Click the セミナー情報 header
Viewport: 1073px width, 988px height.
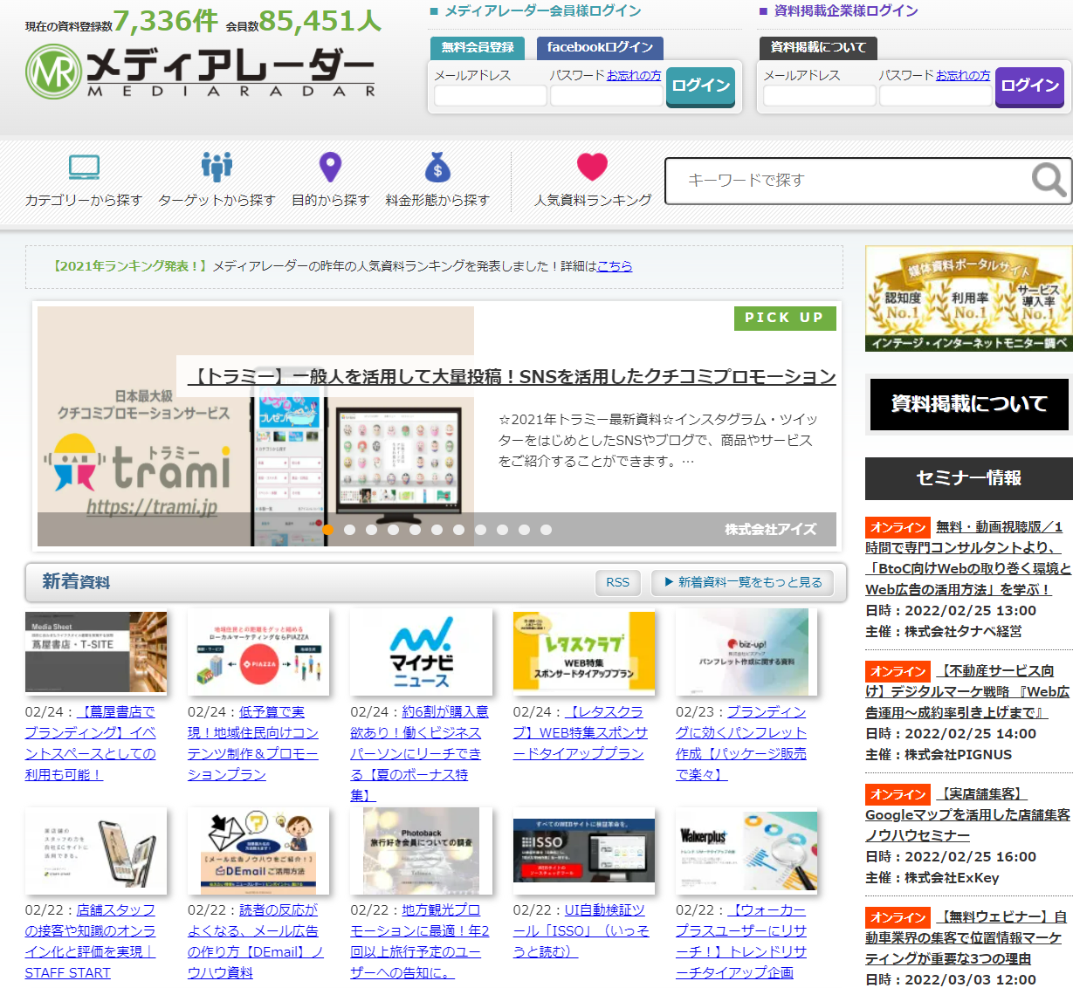coord(969,478)
